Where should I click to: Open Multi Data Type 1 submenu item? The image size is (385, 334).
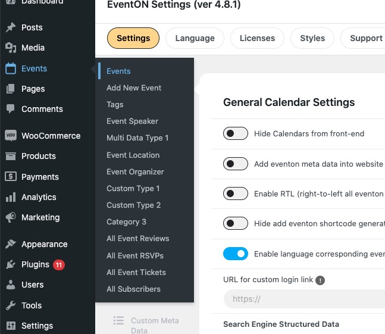point(137,138)
